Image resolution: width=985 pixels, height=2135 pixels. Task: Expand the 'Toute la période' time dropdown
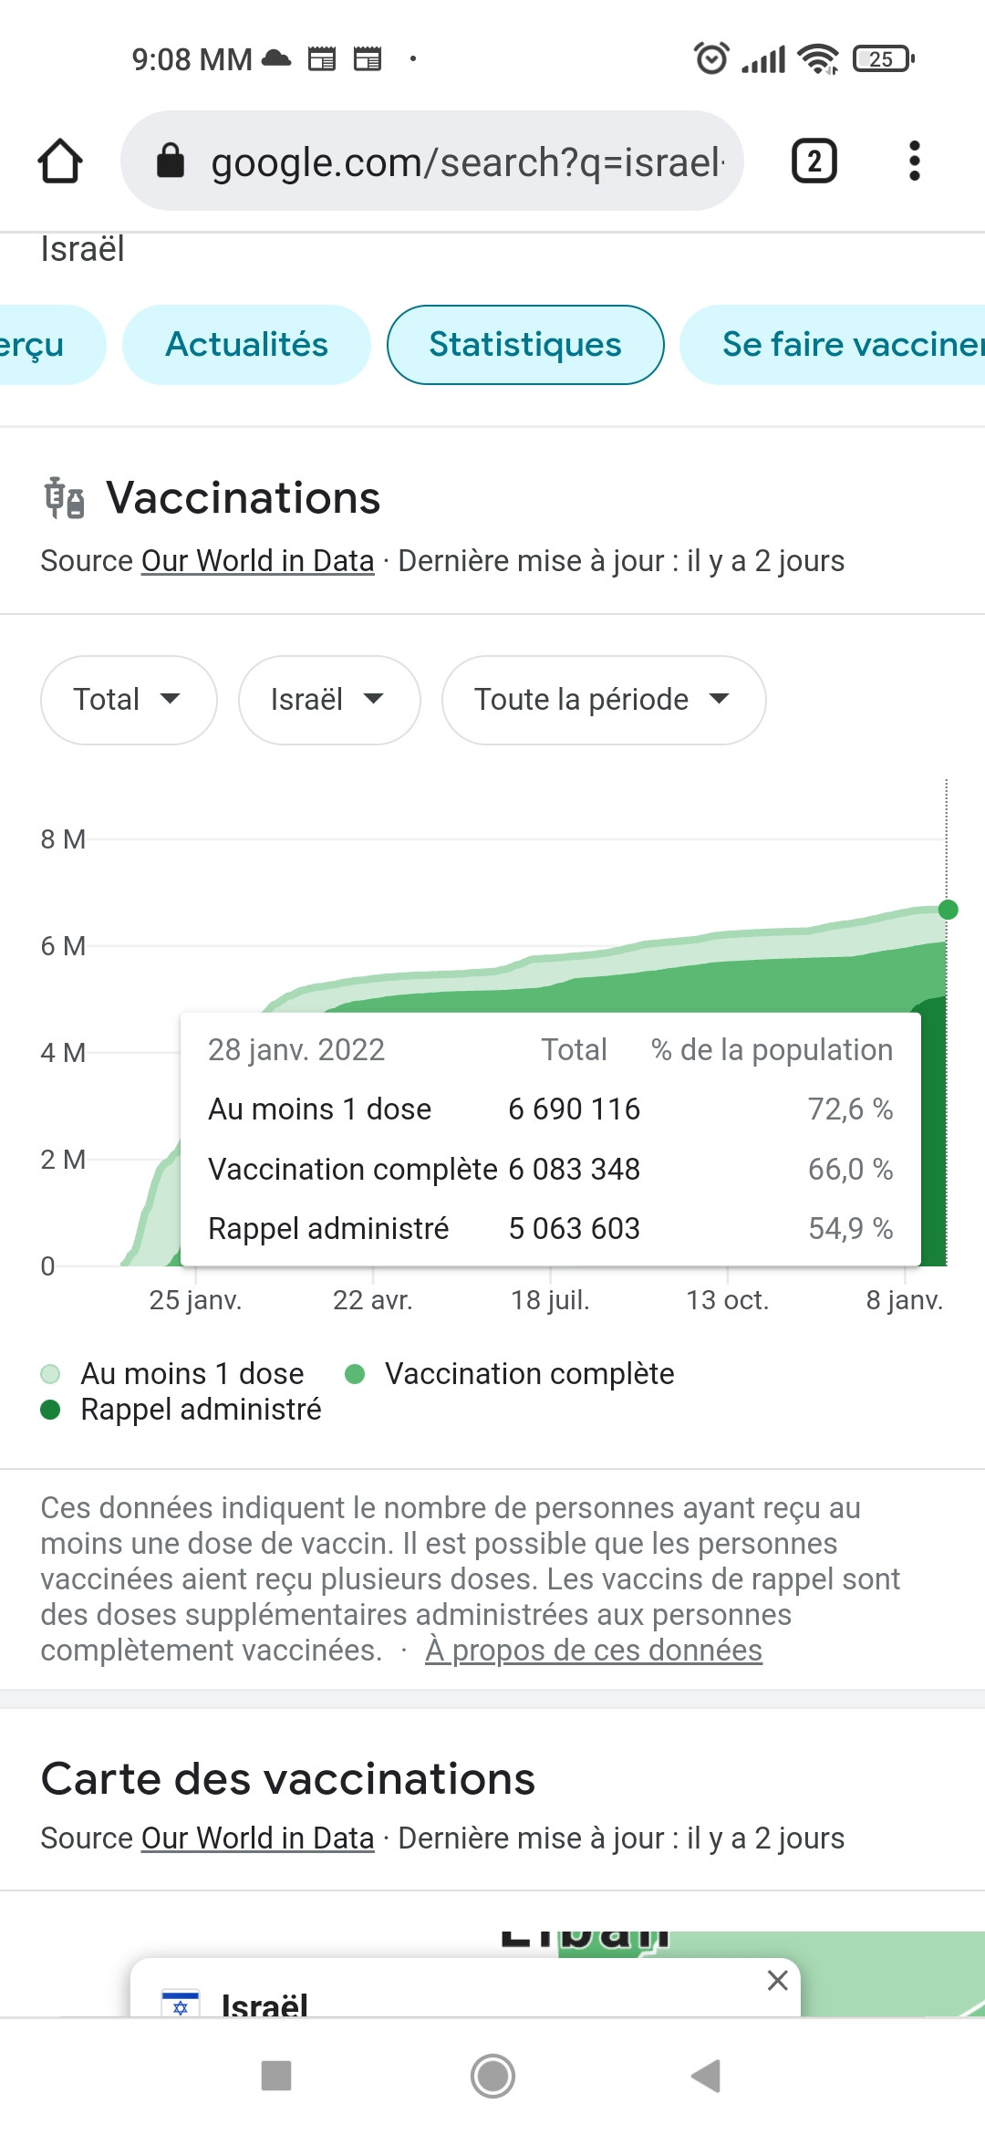click(x=603, y=700)
